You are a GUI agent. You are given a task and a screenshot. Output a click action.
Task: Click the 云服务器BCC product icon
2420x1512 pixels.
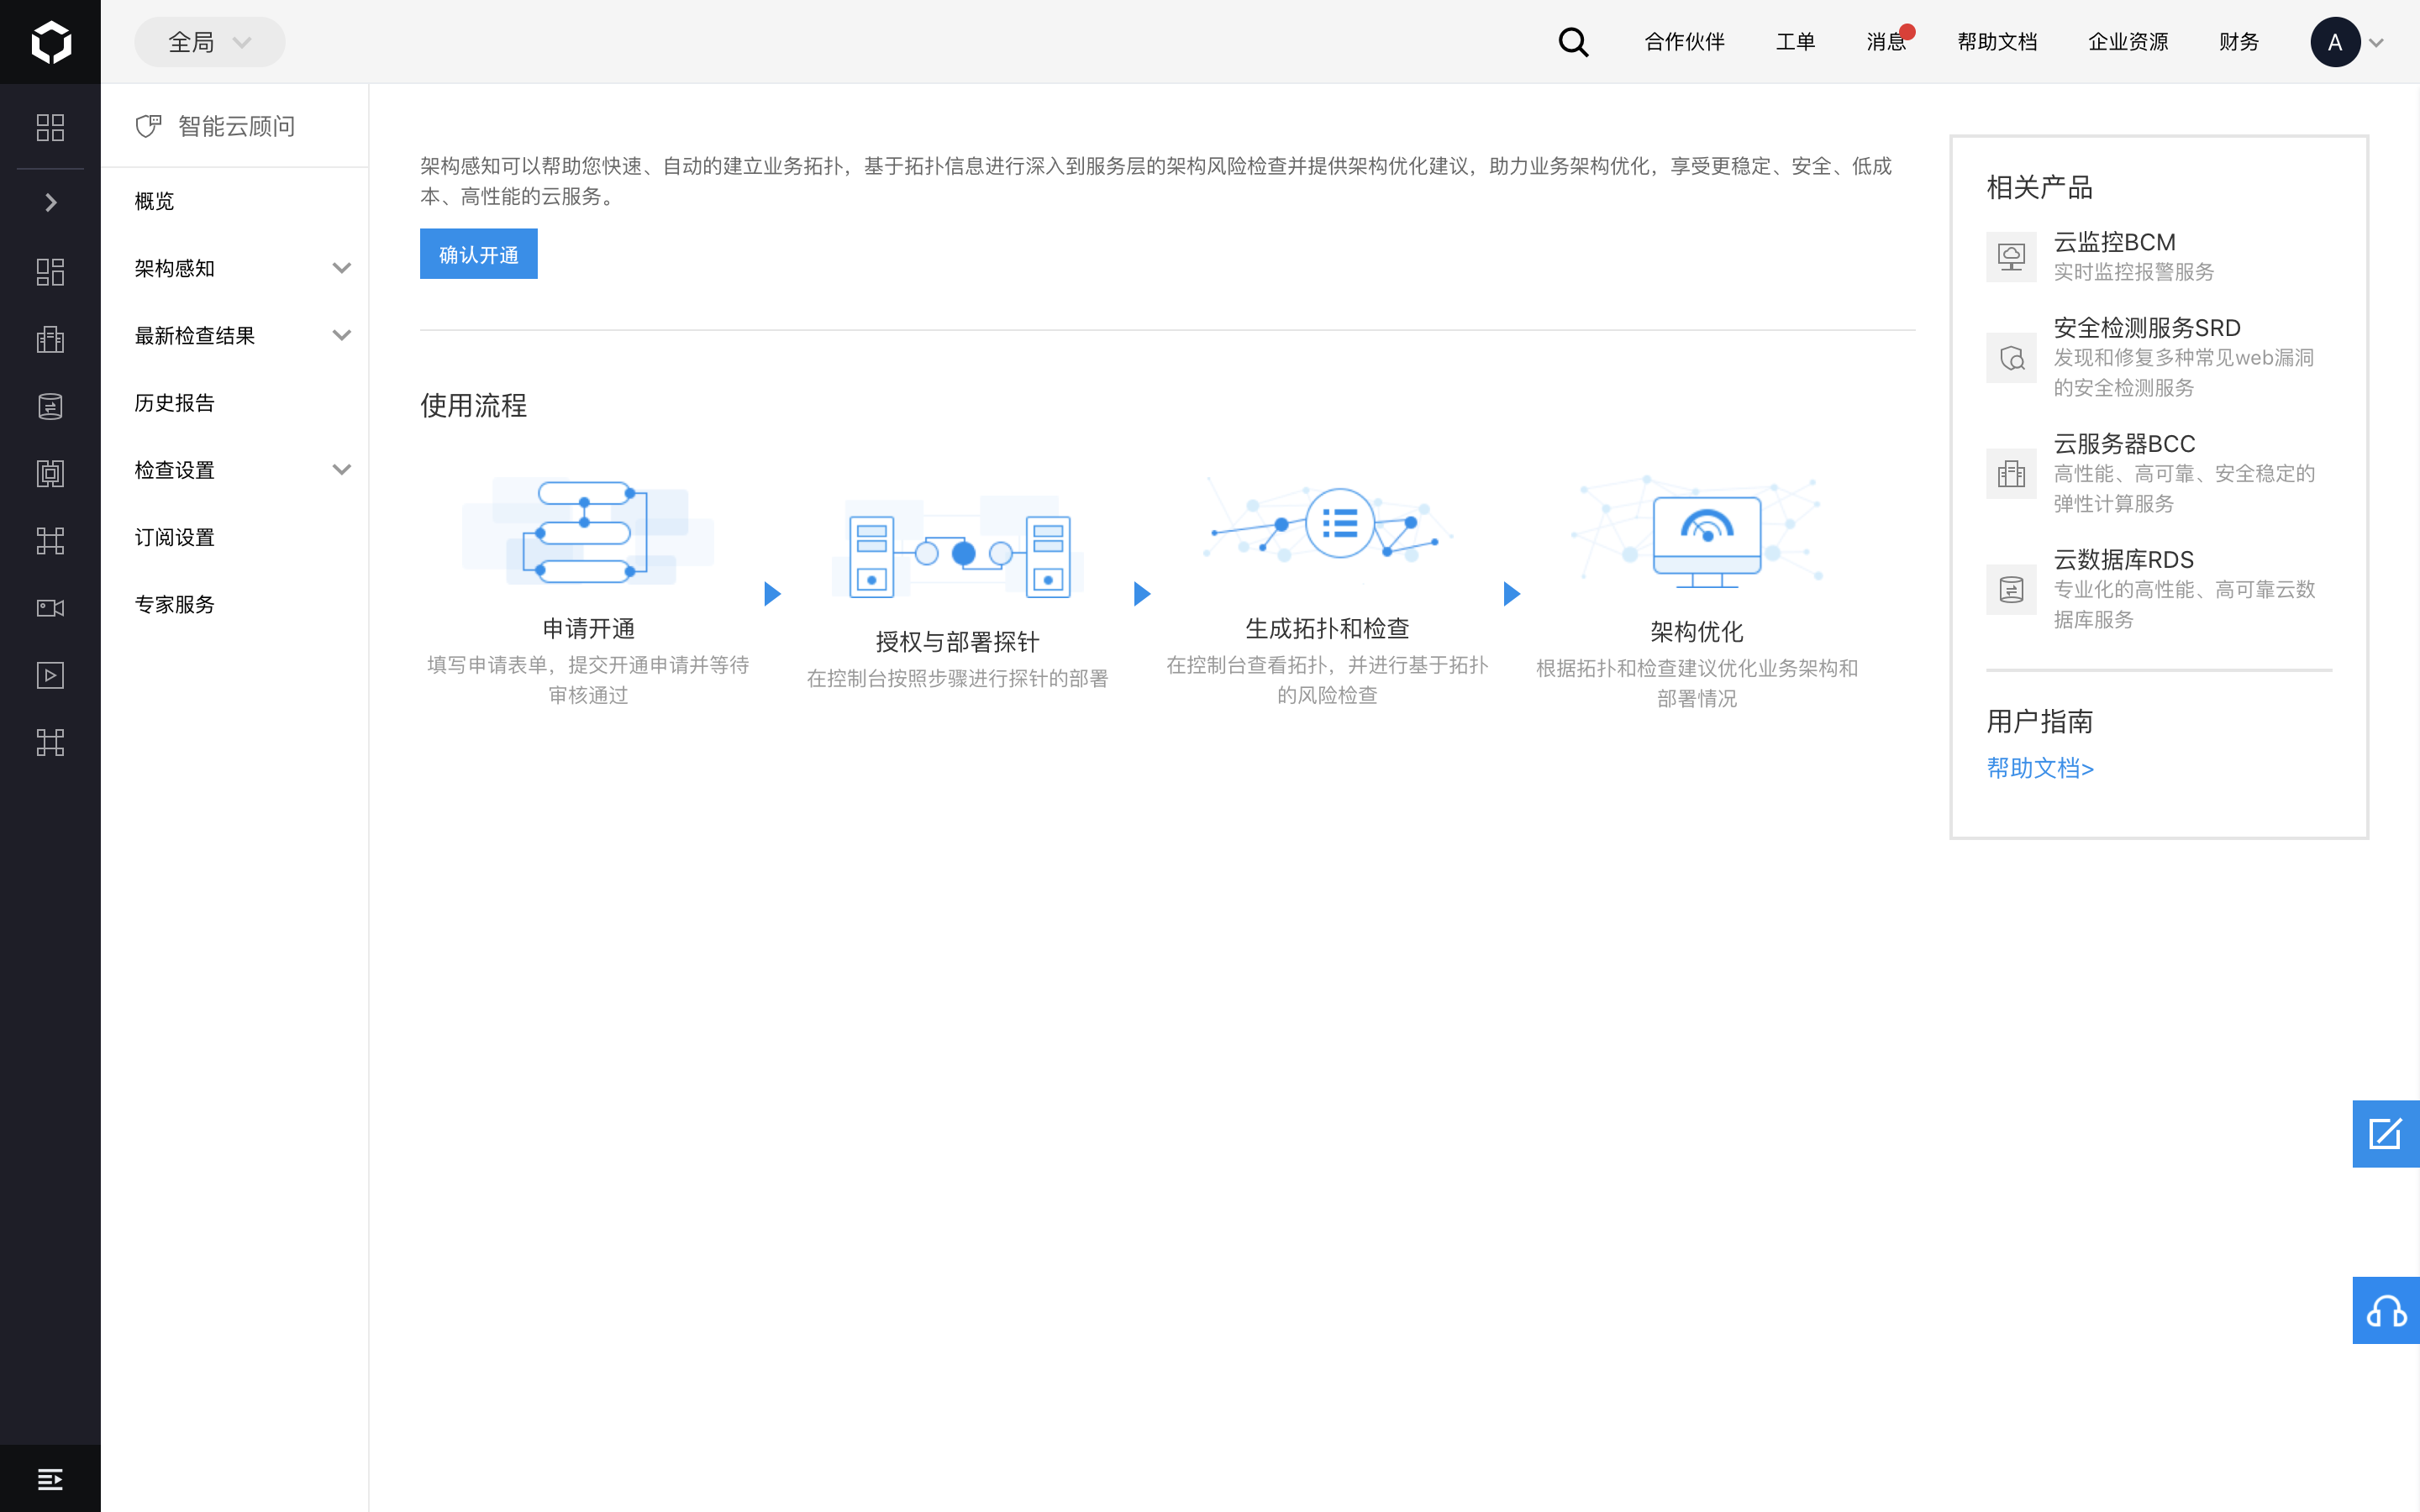(2011, 474)
